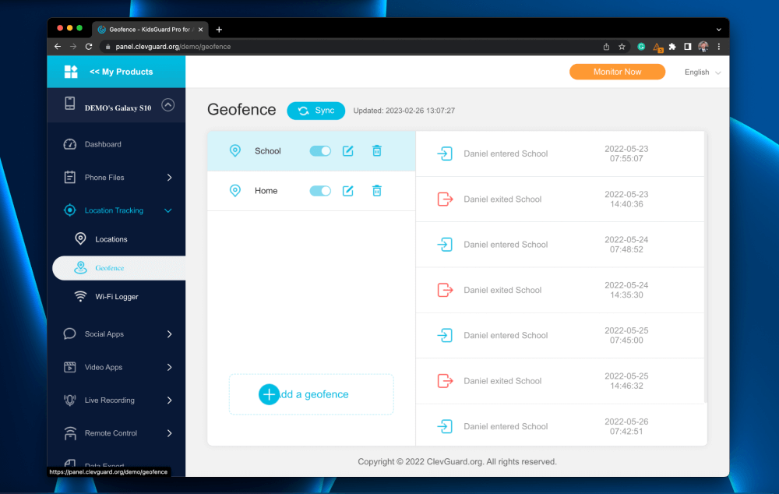Click the exit icon for 14:35:30 entry
779x494 pixels.
click(x=445, y=290)
